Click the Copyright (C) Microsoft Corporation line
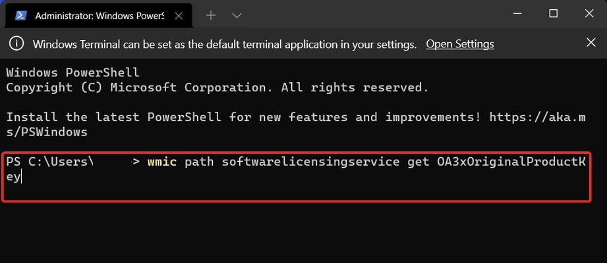Image resolution: width=607 pixels, height=263 pixels. (217, 87)
